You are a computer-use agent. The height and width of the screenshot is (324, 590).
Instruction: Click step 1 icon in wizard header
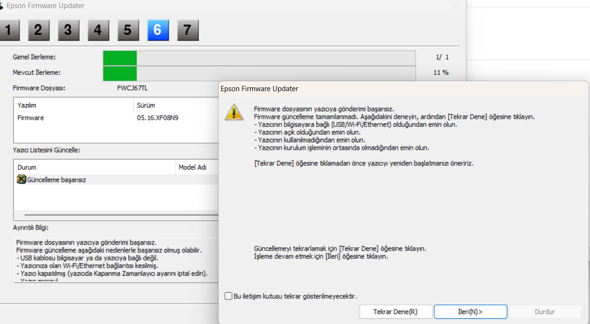(x=9, y=30)
